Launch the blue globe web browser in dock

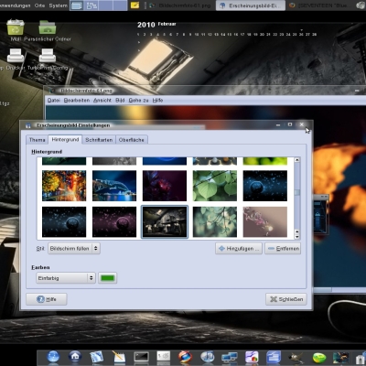[53, 356]
